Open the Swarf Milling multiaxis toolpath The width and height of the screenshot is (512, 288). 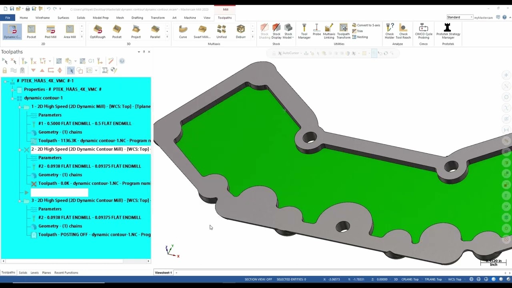(x=202, y=32)
